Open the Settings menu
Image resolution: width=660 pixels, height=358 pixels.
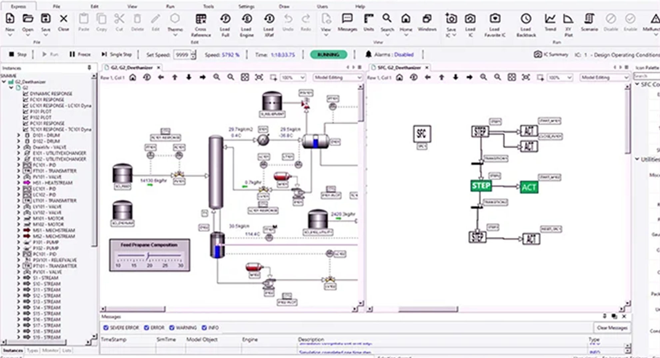click(246, 6)
